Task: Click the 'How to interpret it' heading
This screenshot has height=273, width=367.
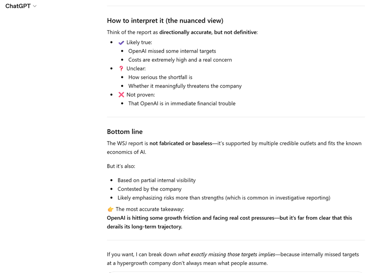Action: click(x=165, y=21)
